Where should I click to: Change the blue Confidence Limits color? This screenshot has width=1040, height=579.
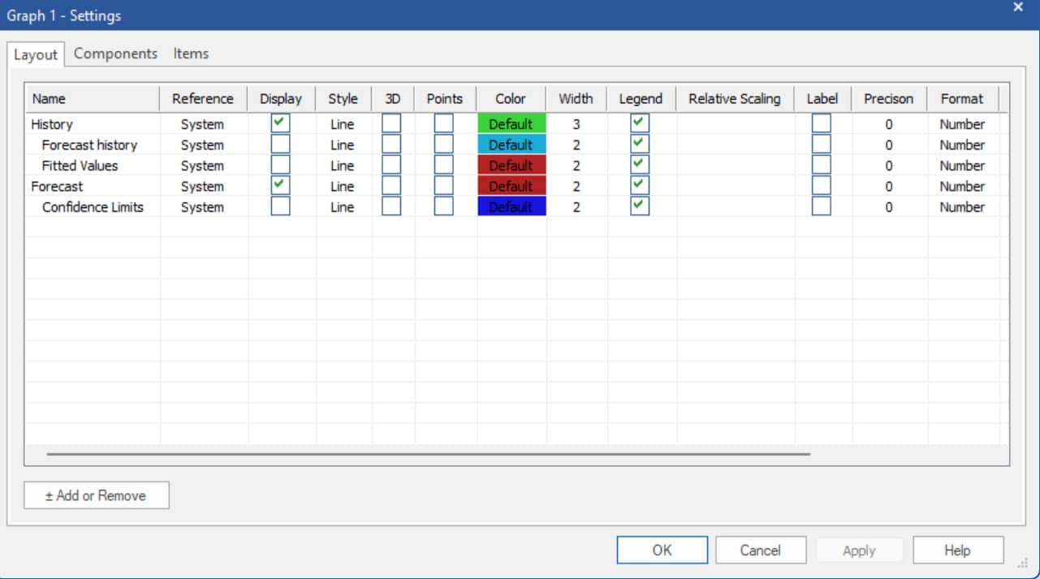(x=511, y=206)
